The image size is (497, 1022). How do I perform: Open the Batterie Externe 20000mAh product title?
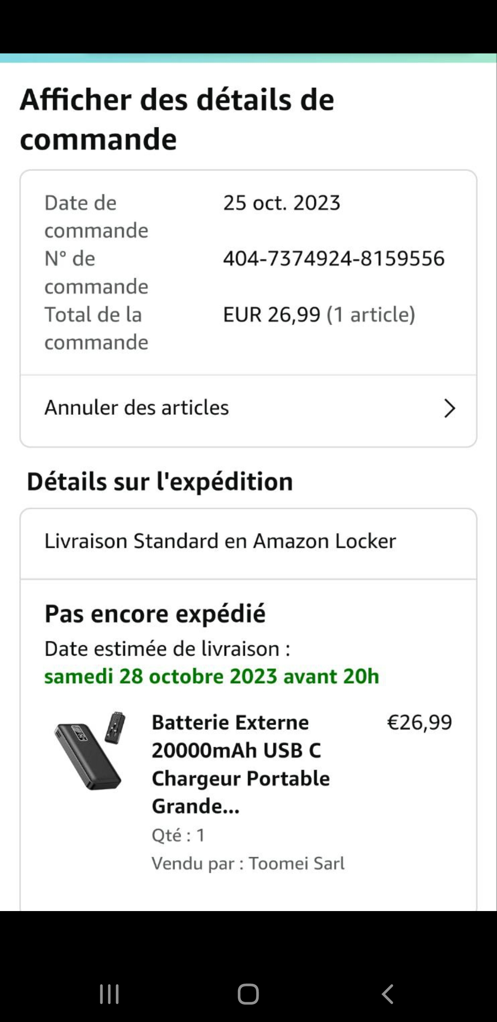[x=241, y=764]
